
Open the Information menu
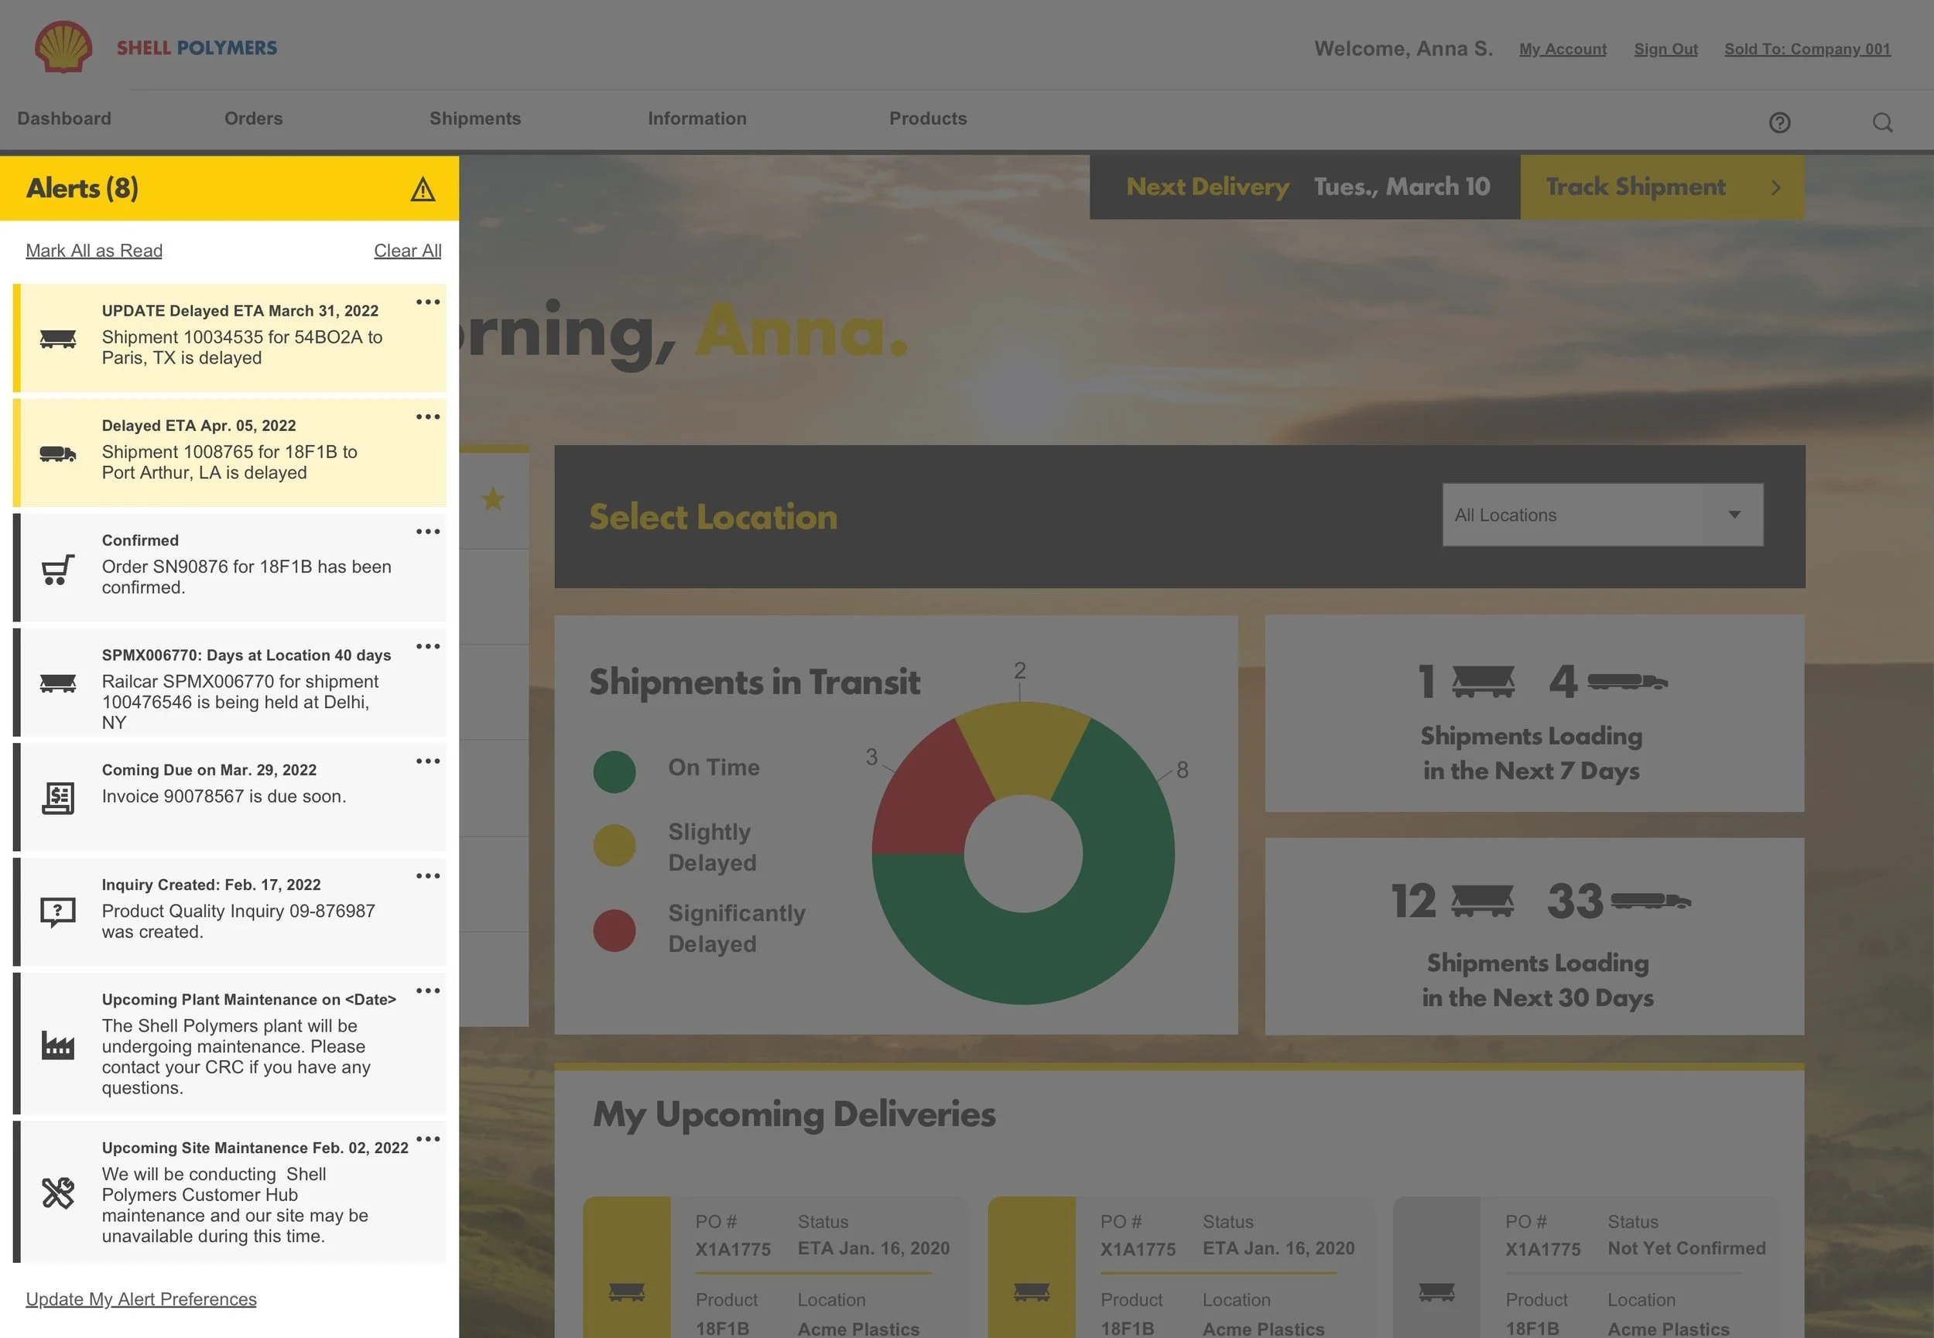697,118
